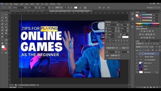This screenshot has width=161, height=91.
Task: Click the Fill 100% field in Layers
Action: [x=156, y=50]
